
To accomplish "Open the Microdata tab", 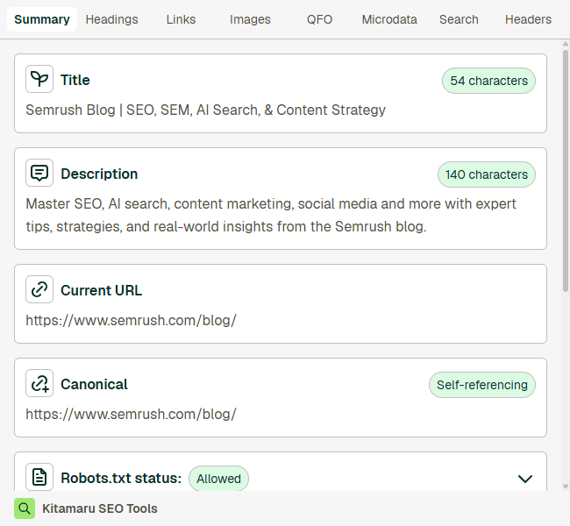I will click(x=389, y=19).
